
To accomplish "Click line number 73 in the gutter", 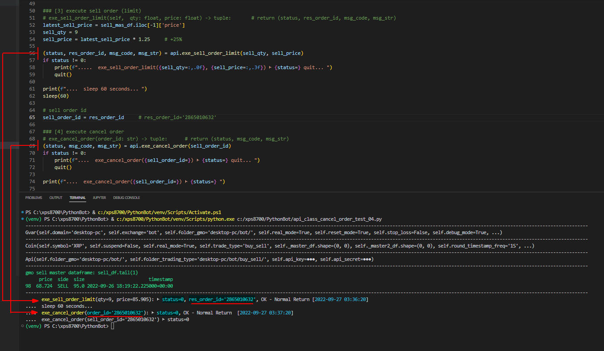I will pos(32,174).
